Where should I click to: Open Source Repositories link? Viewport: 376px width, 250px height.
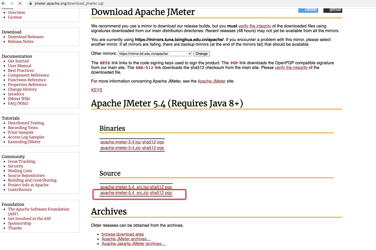click(x=26, y=175)
